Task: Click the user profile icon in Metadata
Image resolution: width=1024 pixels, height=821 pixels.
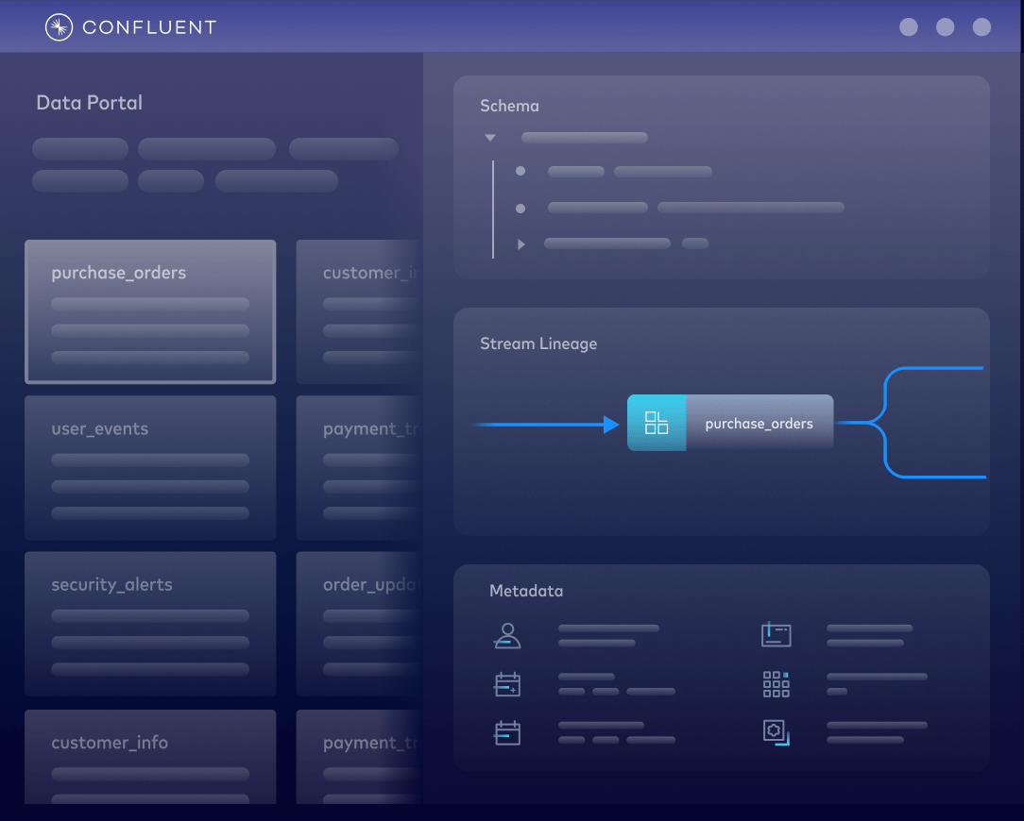Action: coord(507,634)
